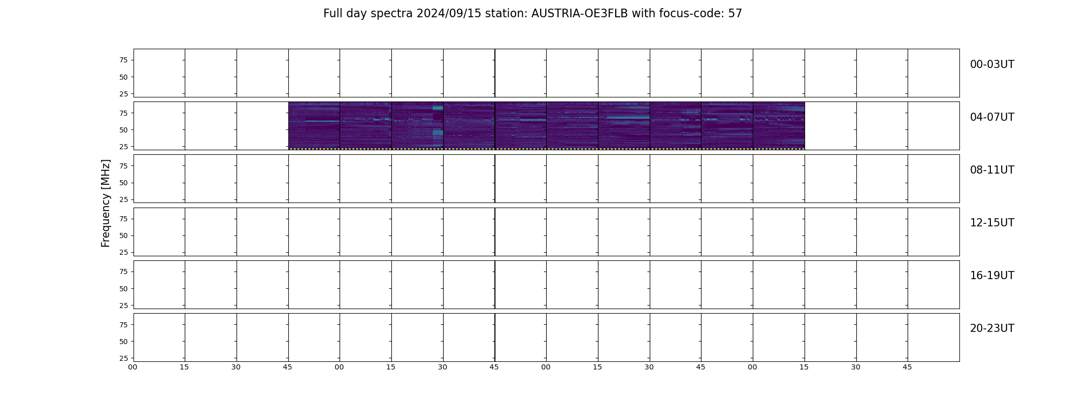The width and height of the screenshot is (1066, 406).
Task: Click the '75' tick in the 04-07UT row
Action: coord(123,113)
